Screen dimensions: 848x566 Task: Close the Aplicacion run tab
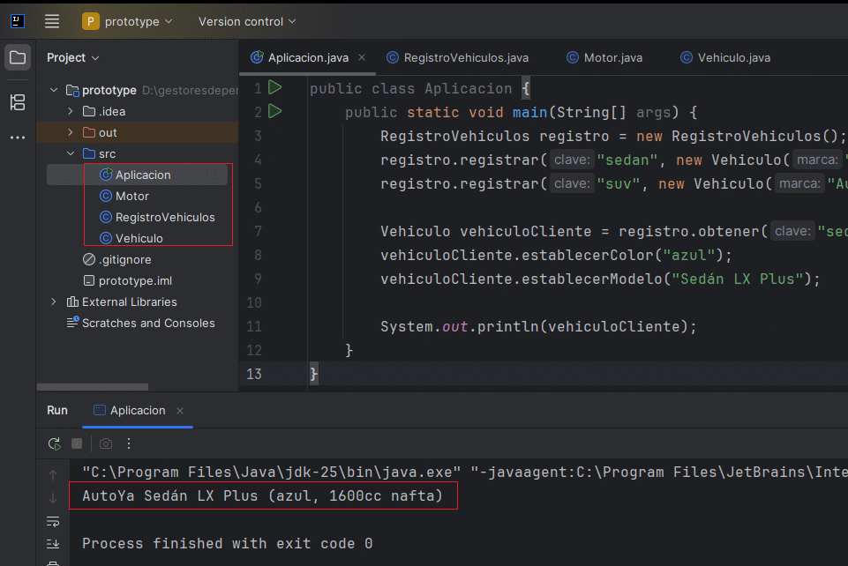click(x=180, y=411)
